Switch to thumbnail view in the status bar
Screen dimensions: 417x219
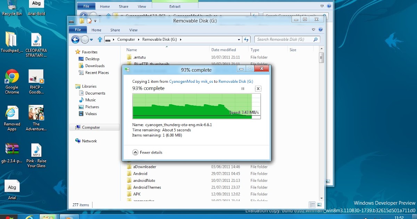coord(320,205)
